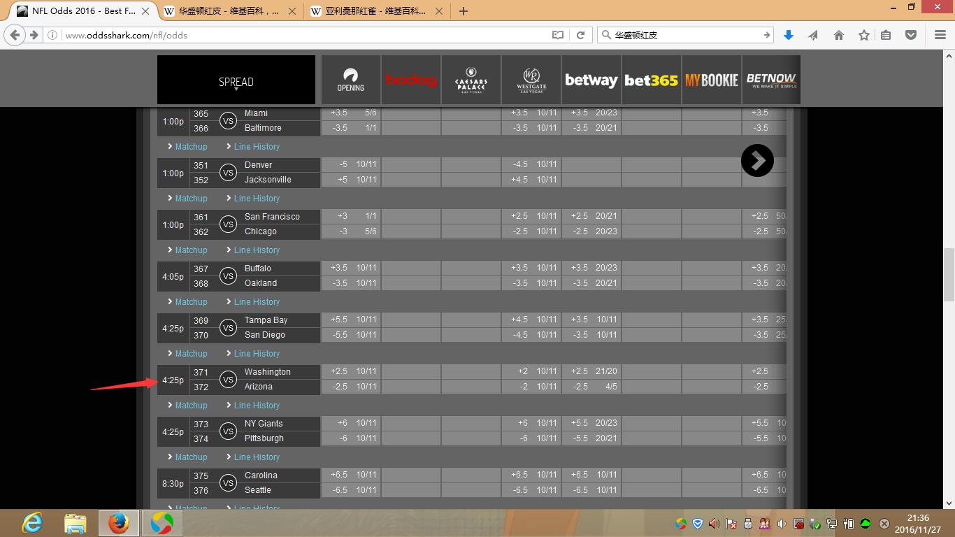Open the BetNow sportsbook header
This screenshot has height=537, width=955.
pyautogui.click(x=771, y=80)
